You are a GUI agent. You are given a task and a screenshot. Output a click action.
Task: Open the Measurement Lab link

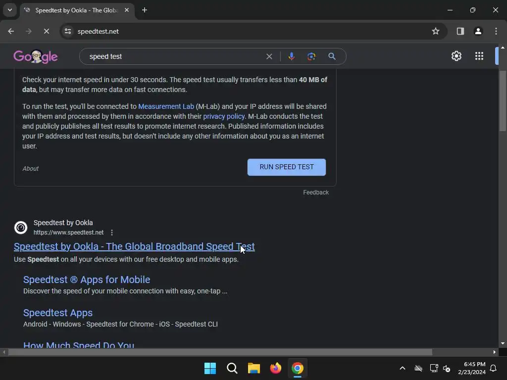click(166, 106)
